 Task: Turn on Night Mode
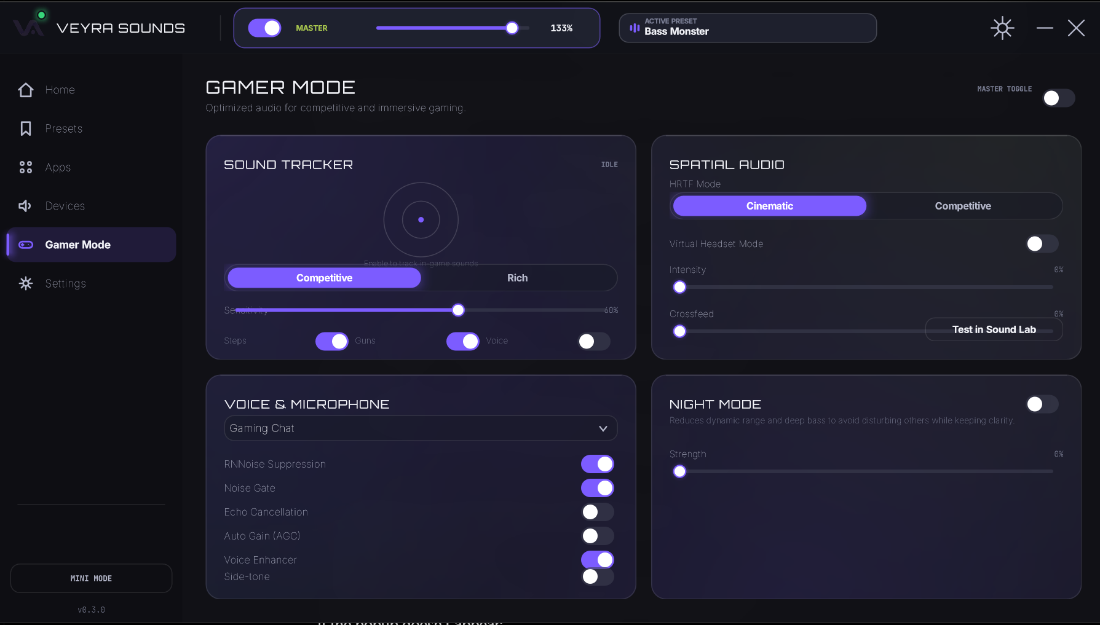[1042, 404]
